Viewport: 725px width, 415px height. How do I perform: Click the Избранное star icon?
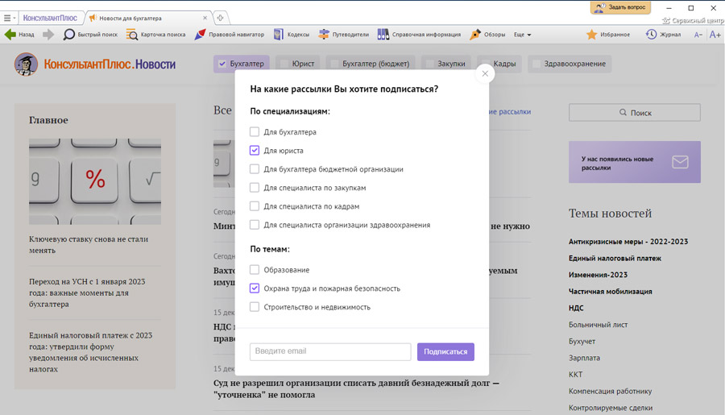coord(591,35)
